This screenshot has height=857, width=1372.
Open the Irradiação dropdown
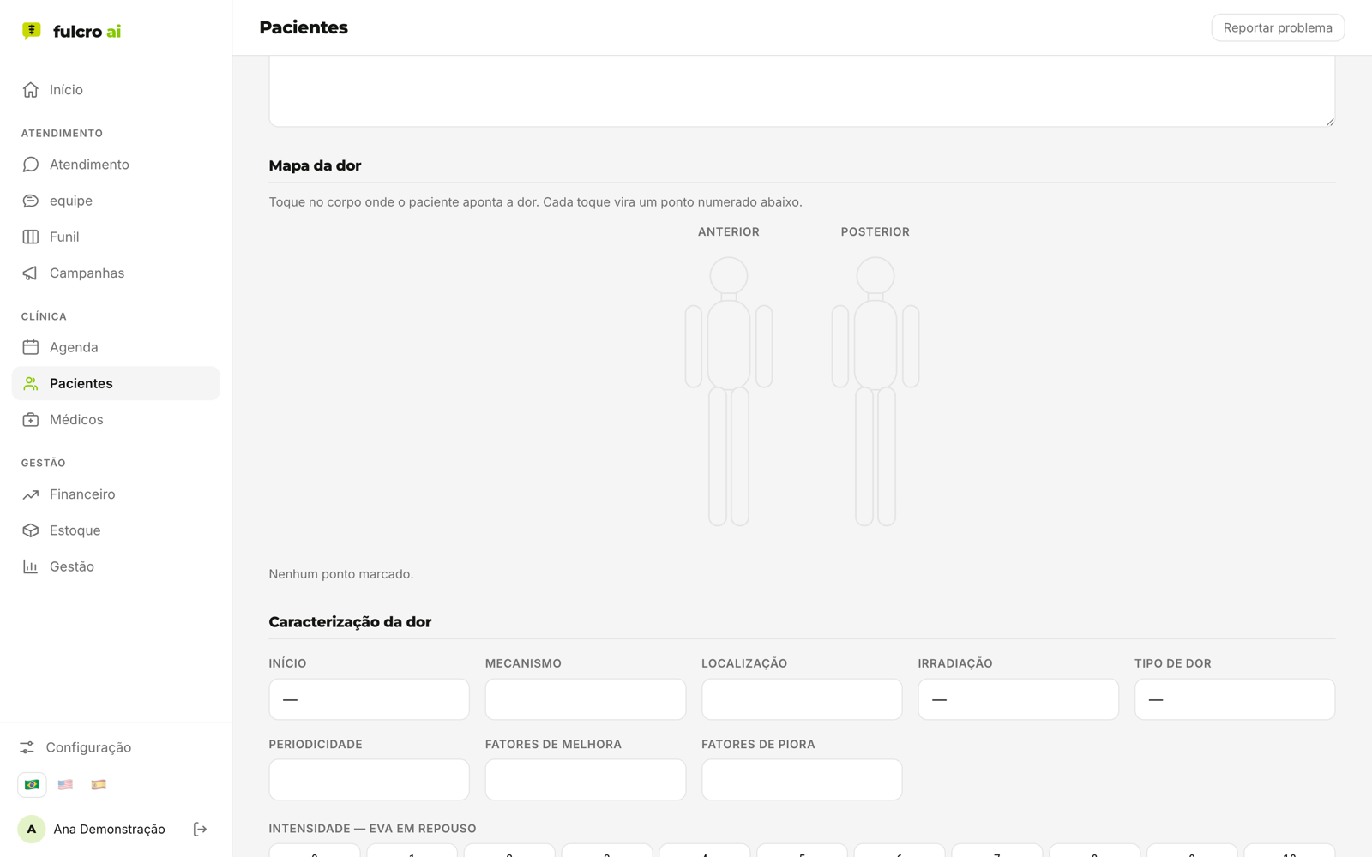point(1018,699)
